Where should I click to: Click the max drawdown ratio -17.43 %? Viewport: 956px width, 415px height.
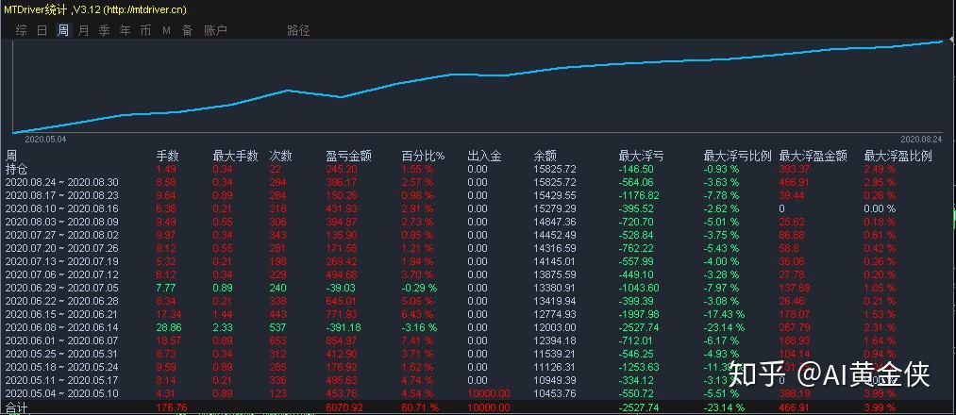pyautogui.click(x=725, y=314)
